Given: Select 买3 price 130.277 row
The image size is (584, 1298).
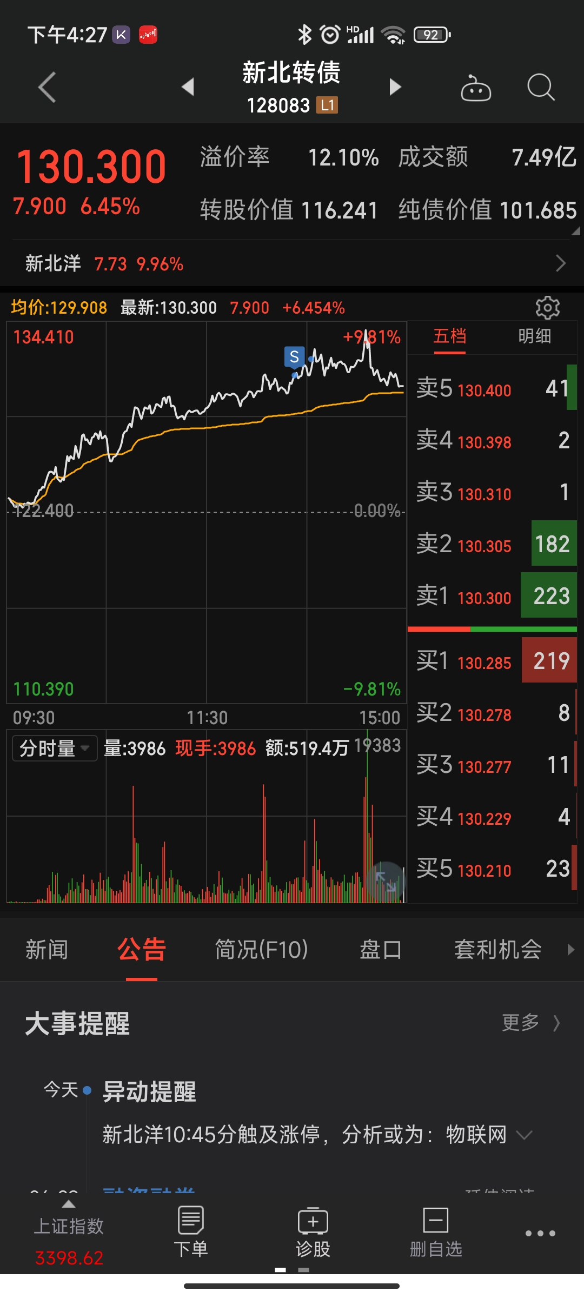Looking at the screenshot, I should tap(492, 765).
